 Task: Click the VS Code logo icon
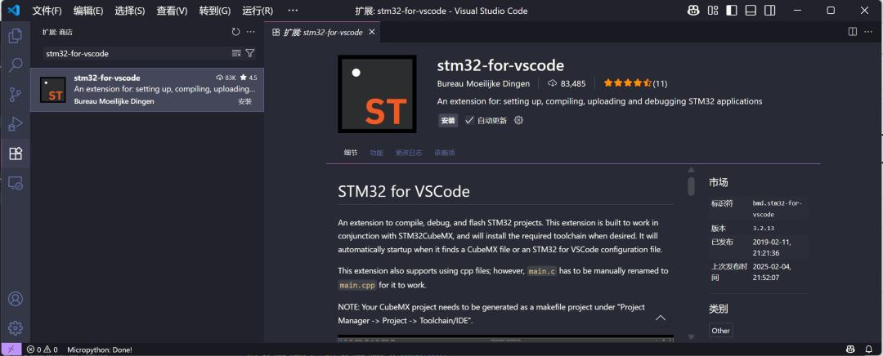[13, 11]
